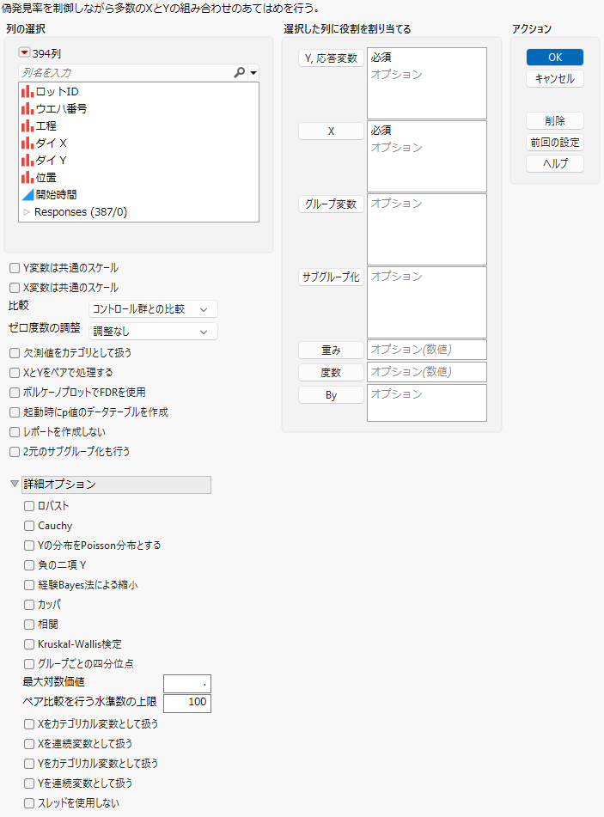
Task: Select the 開始時間 continuous column
Action: 50,195
